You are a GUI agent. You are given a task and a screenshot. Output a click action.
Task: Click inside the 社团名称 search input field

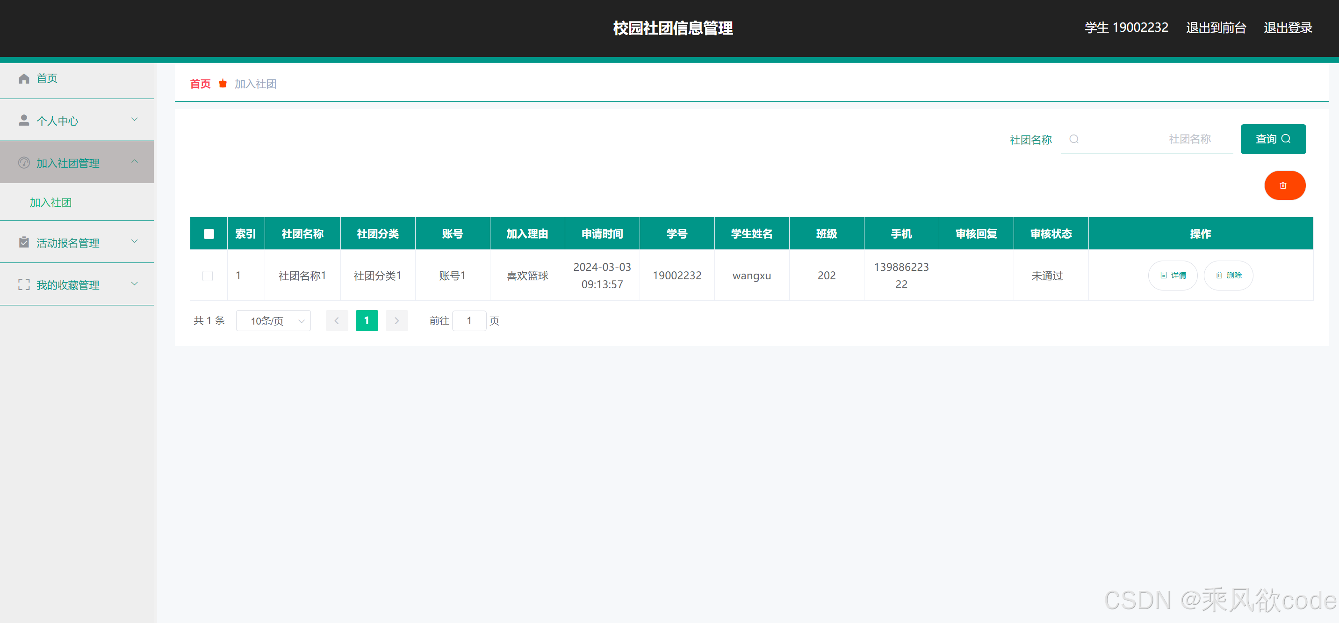pyautogui.click(x=1144, y=139)
